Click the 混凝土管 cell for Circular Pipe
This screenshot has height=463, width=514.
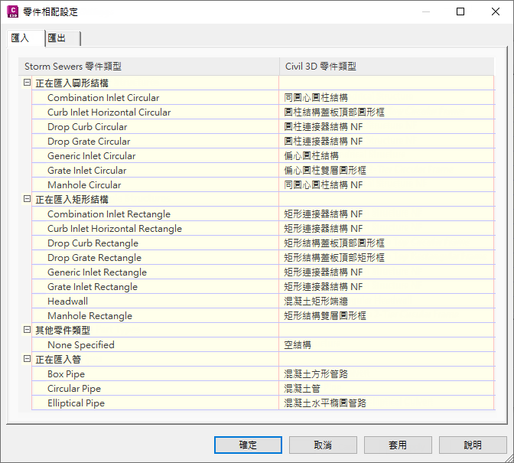[387, 389]
